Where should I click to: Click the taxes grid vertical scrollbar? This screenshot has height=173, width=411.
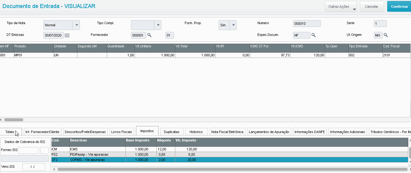409,153
